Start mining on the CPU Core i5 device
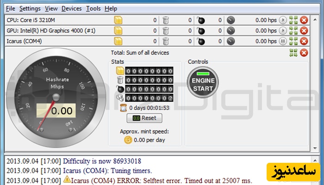Viewport: 324px width, 185px height. [283, 20]
